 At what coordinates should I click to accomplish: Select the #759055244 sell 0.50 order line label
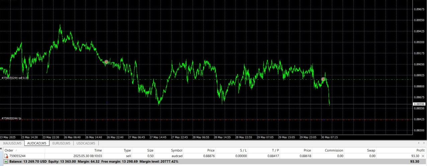[x=15, y=78]
